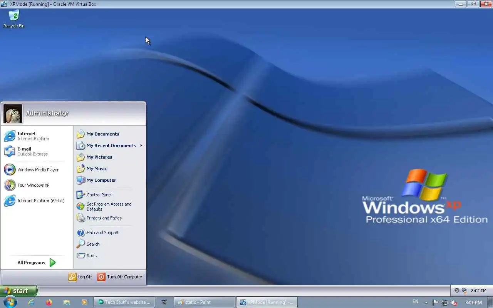This screenshot has height=308, width=493.
Task: Click the host clock 3:01 PM
Action: pyautogui.click(x=474, y=303)
